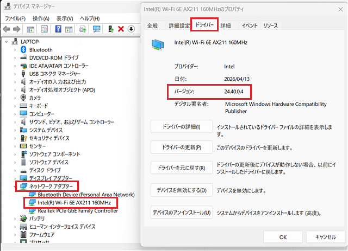Collapse the LAPTOP root node chevron

(x=7, y=42)
